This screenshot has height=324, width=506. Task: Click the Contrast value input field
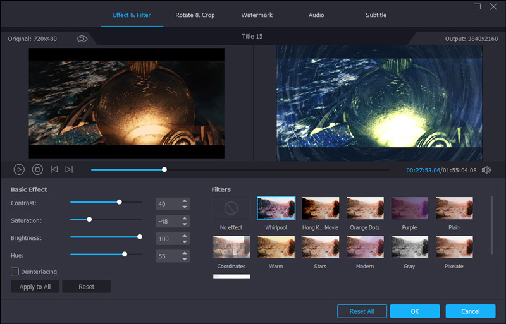click(x=166, y=204)
